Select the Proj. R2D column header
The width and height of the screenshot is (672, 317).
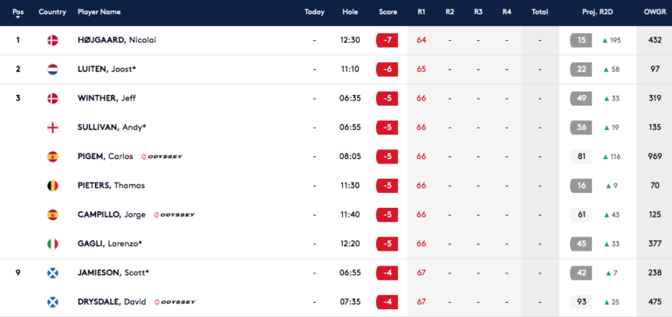[598, 12]
